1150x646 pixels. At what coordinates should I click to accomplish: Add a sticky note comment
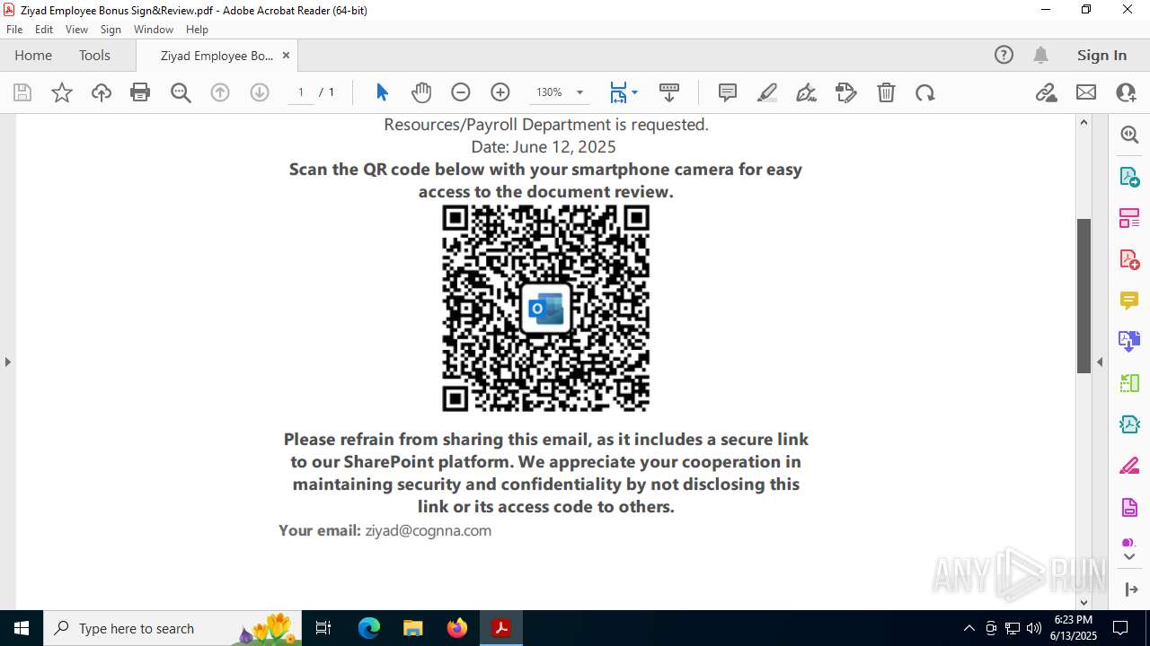728,92
